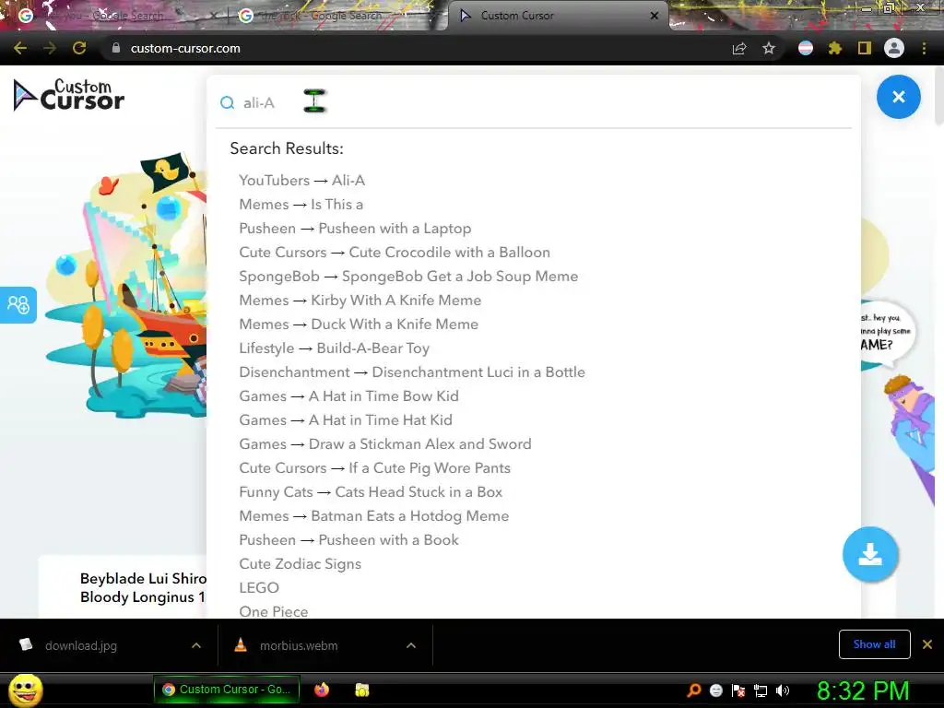Screen dimensions: 944x708
Task: Click the game invite speech bubble
Action: [886, 332]
